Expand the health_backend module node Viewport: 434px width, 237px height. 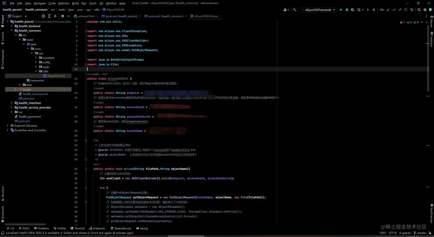tap(12, 26)
